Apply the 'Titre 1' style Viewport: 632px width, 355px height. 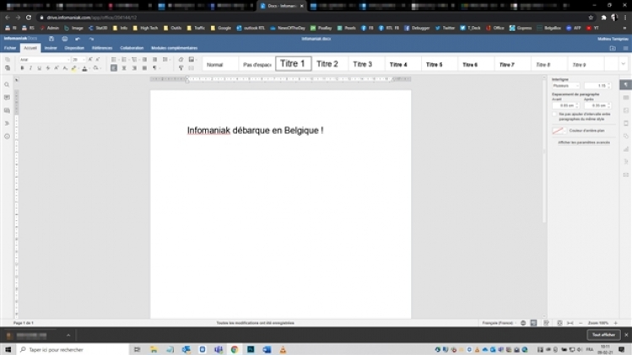click(x=293, y=64)
